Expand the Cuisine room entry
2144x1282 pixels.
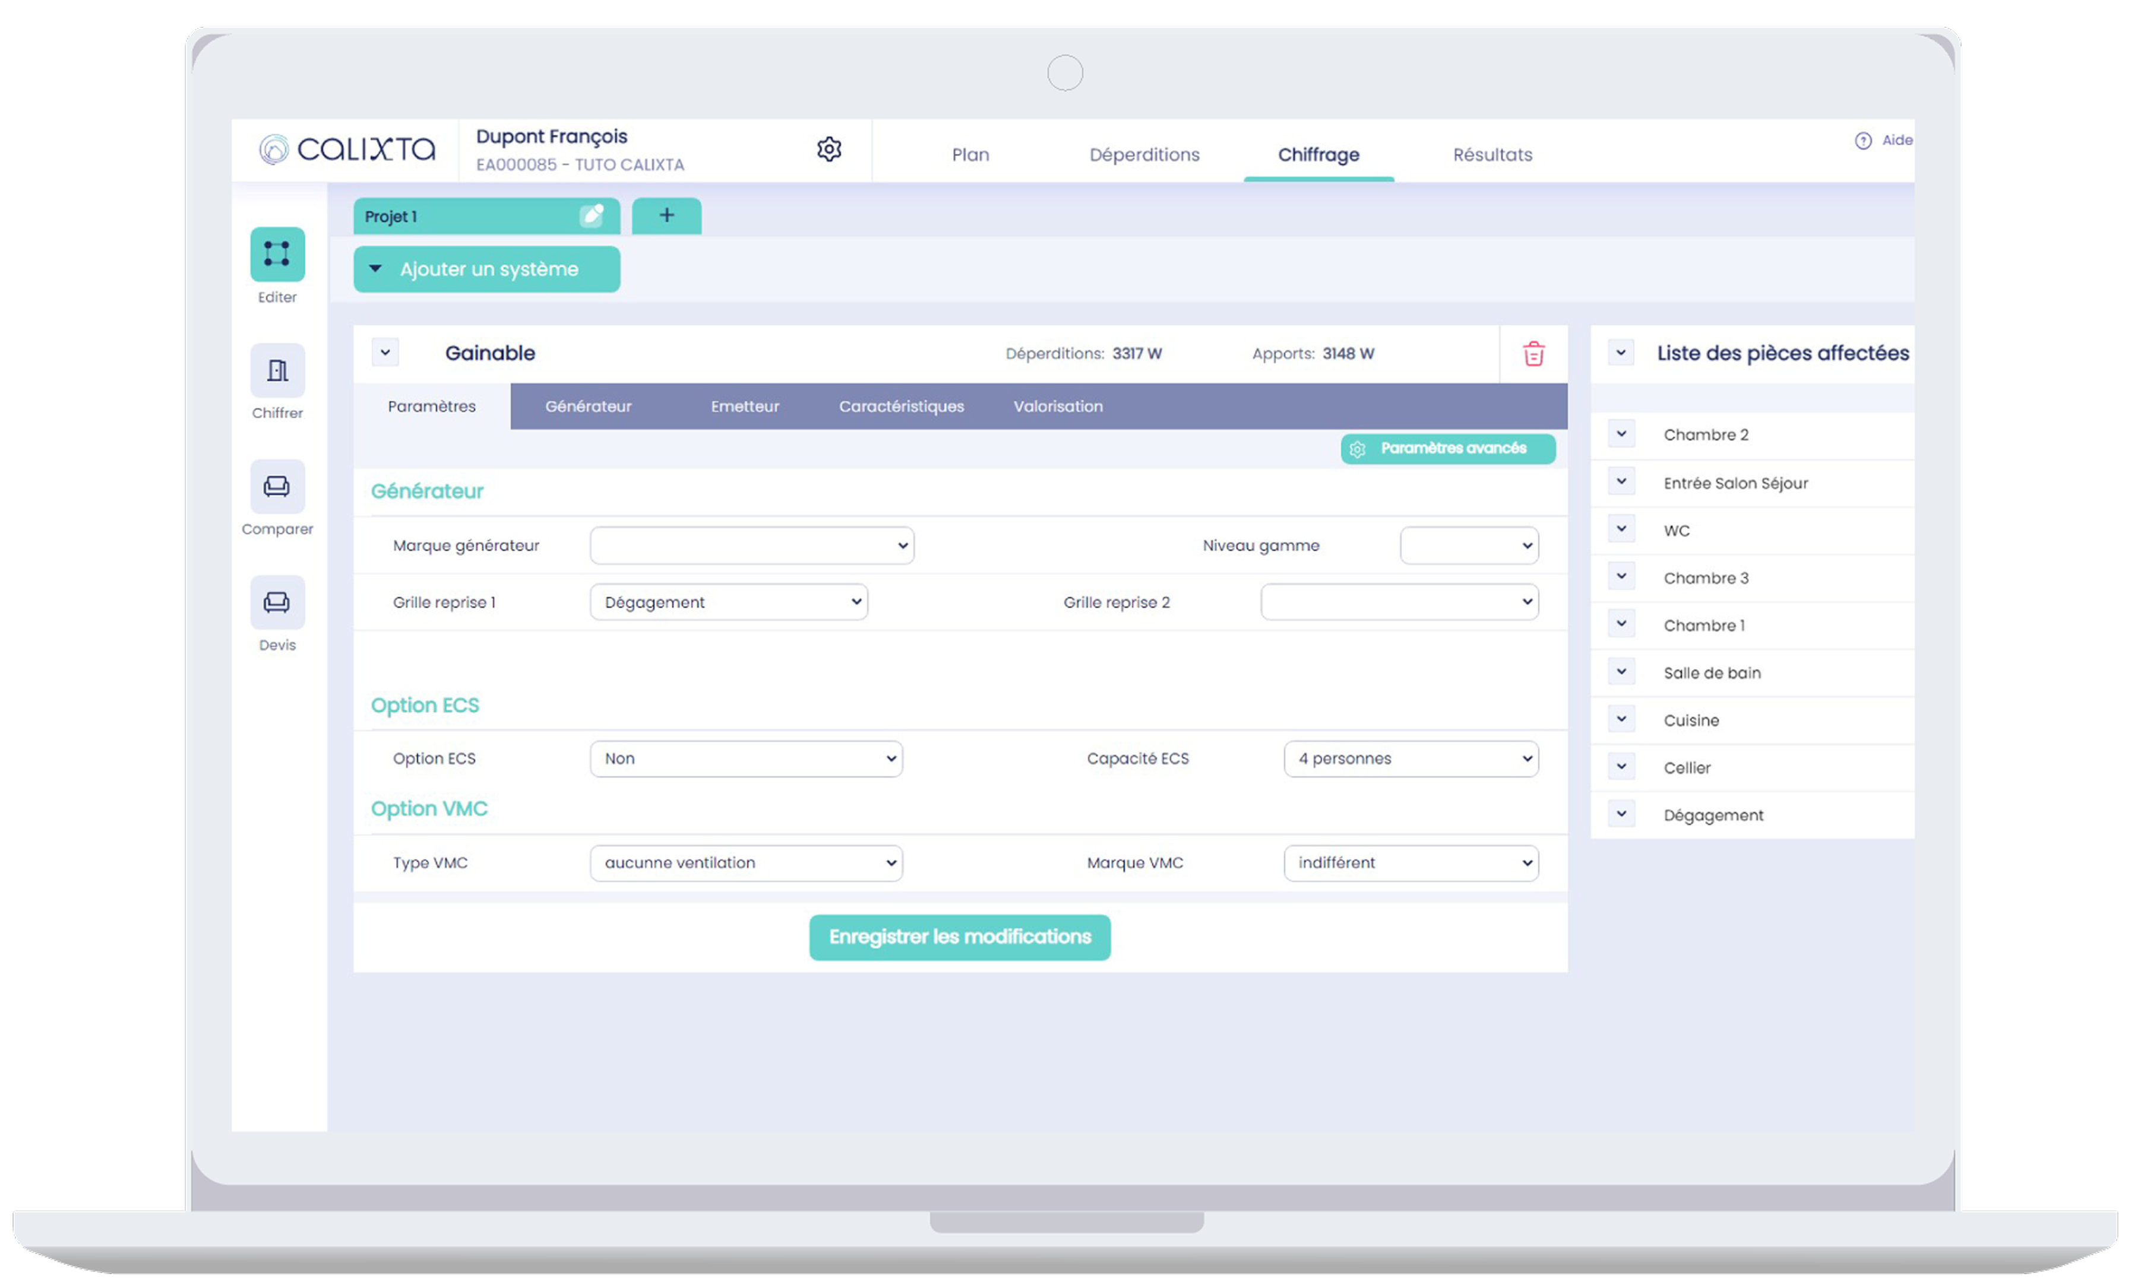[x=1621, y=719]
